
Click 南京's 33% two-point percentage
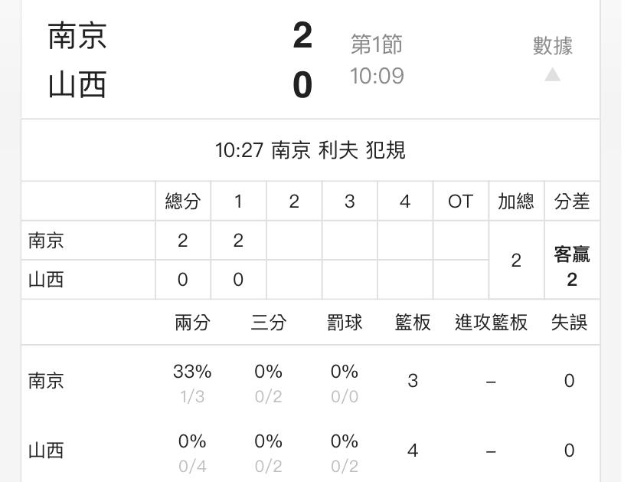coord(192,371)
